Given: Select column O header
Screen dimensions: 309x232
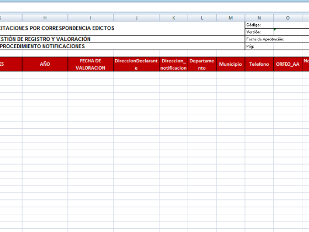Looking at the screenshot, I should coord(287,18).
